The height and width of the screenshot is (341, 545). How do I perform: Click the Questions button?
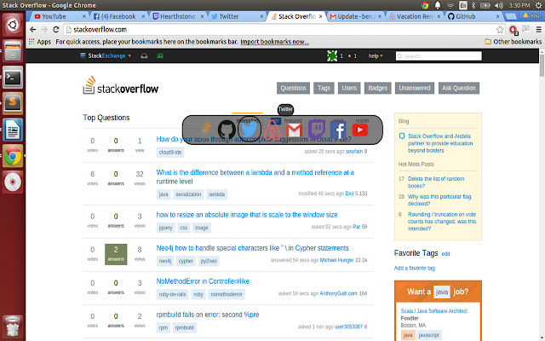point(293,88)
